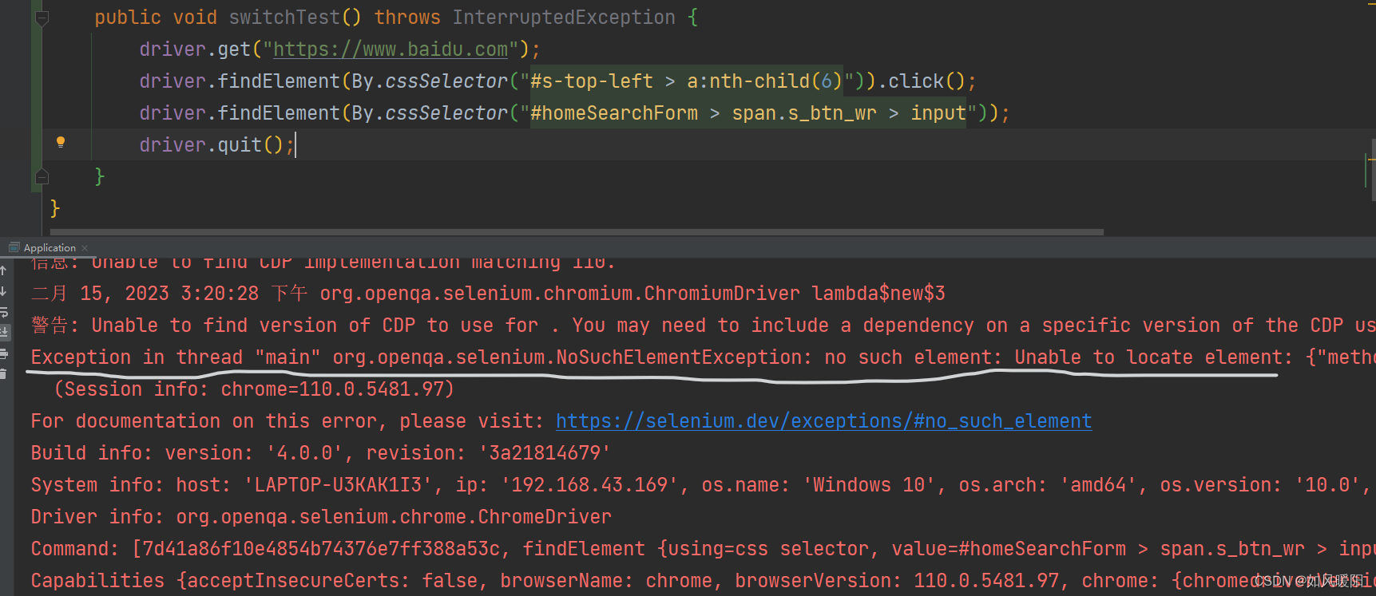Click the print console output icon
The image size is (1376, 596).
[x=4, y=353]
